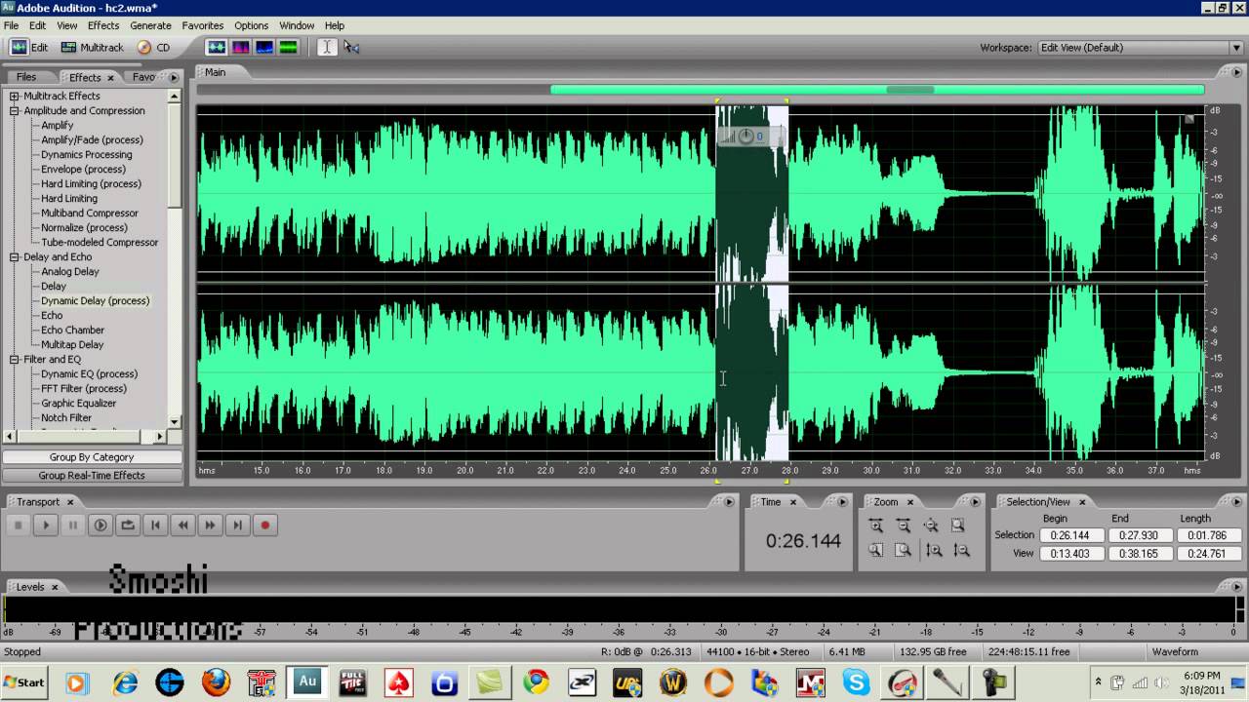Open the Effects menu
This screenshot has width=1249, height=702.
point(103,25)
